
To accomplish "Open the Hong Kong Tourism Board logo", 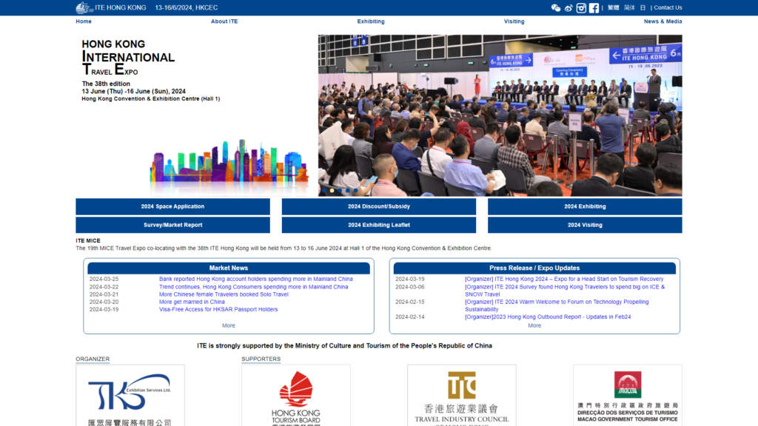I will pyautogui.click(x=296, y=395).
